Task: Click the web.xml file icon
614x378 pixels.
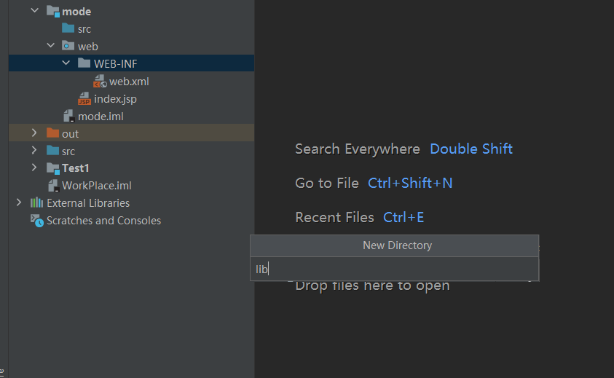Action: 100,81
